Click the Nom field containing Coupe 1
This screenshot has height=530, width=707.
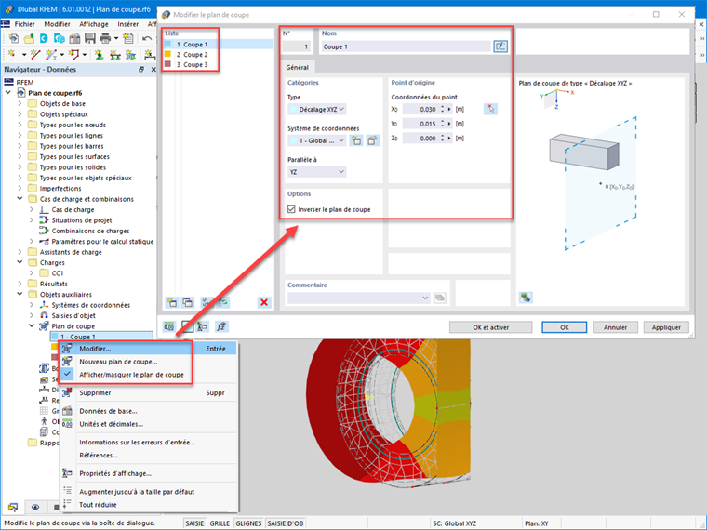pos(406,46)
